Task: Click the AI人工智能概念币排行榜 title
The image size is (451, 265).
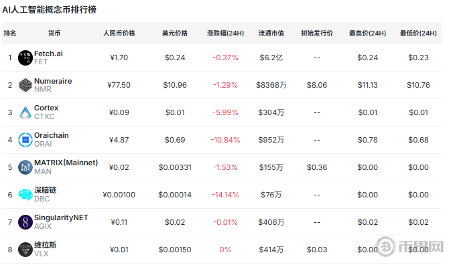Action: pos(49,10)
